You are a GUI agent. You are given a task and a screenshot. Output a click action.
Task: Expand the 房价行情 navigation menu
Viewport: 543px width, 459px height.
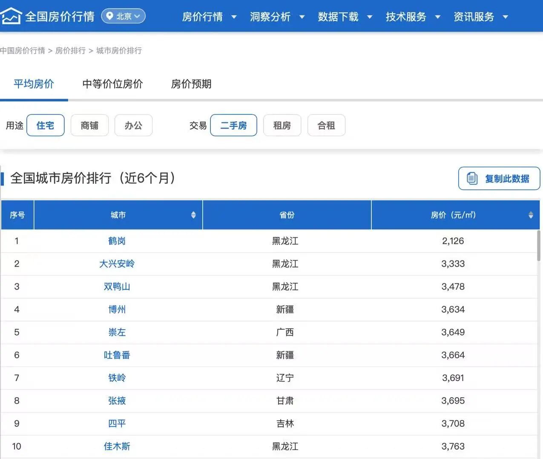click(x=209, y=17)
